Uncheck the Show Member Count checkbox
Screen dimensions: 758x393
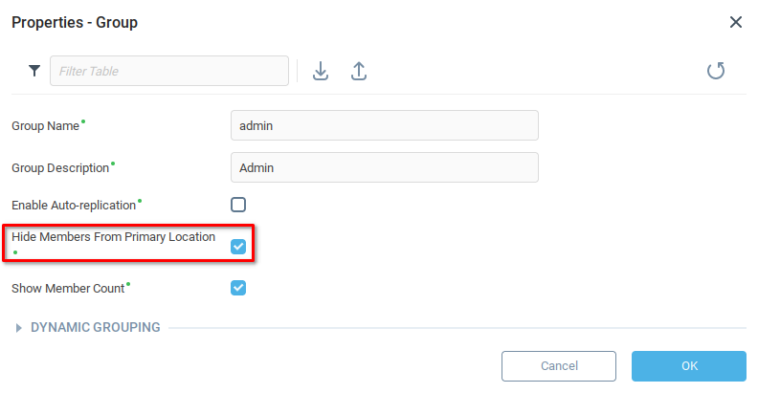[x=238, y=288]
